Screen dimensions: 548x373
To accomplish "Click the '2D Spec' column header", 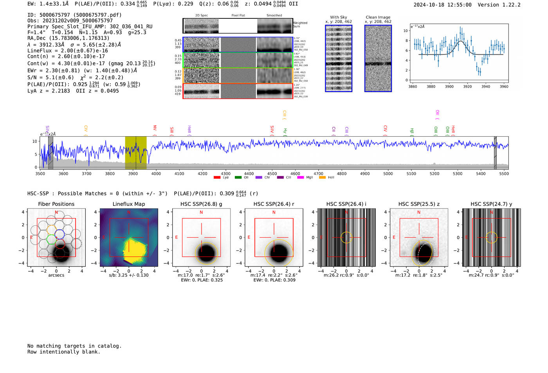I will (202, 16).
